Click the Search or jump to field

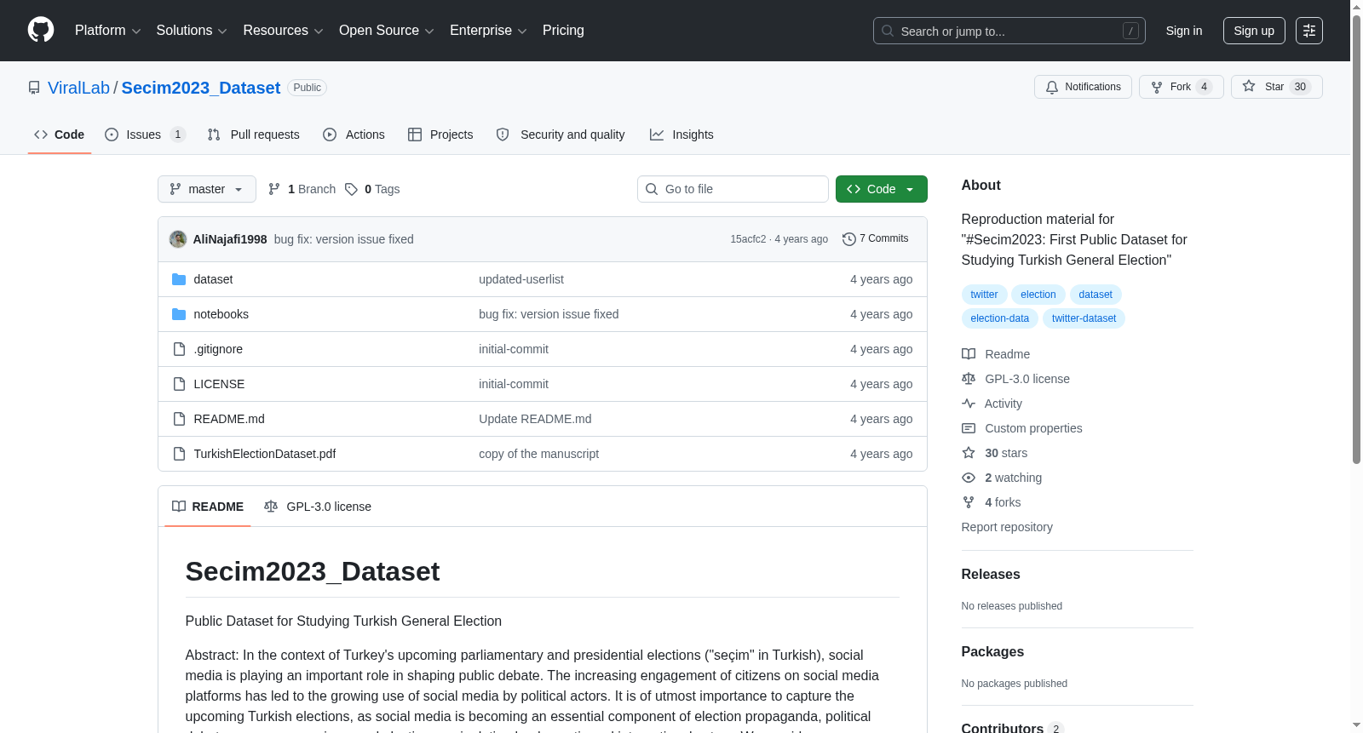point(1009,31)
